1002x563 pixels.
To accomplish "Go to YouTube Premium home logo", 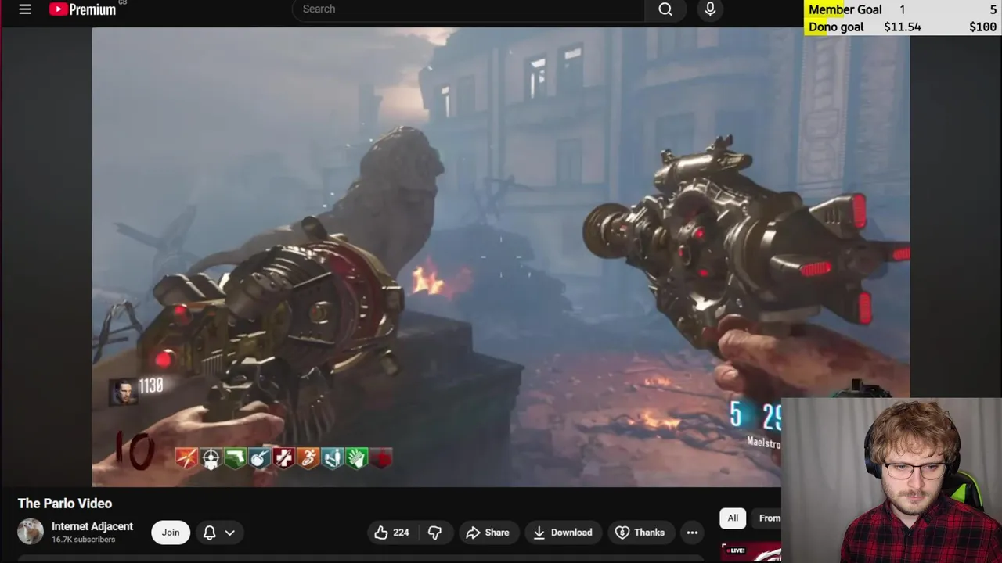I will pyautogui.click(x=83, y=9).
